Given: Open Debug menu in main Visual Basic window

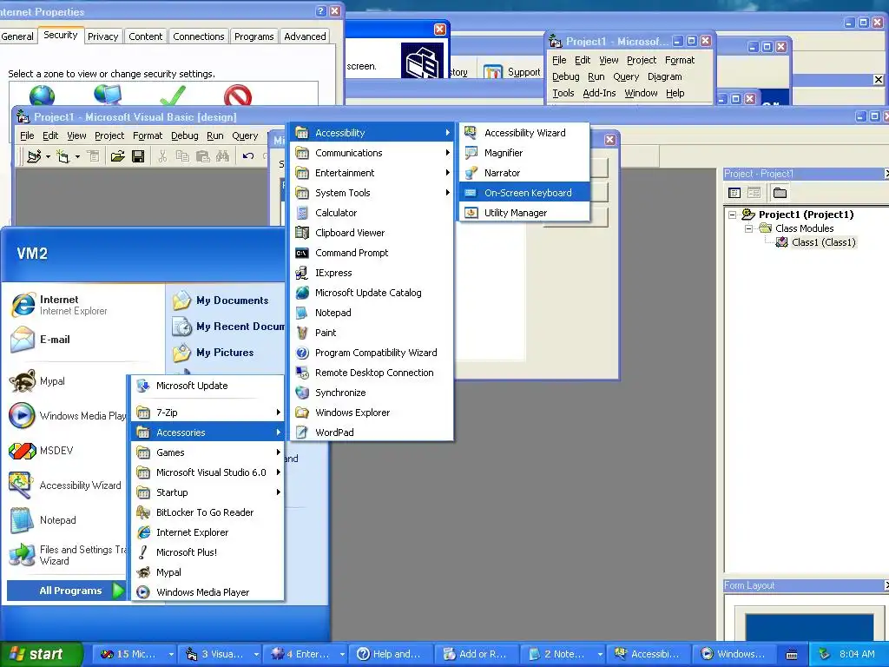Looking at the screenshot, I should tap(184, 135).
